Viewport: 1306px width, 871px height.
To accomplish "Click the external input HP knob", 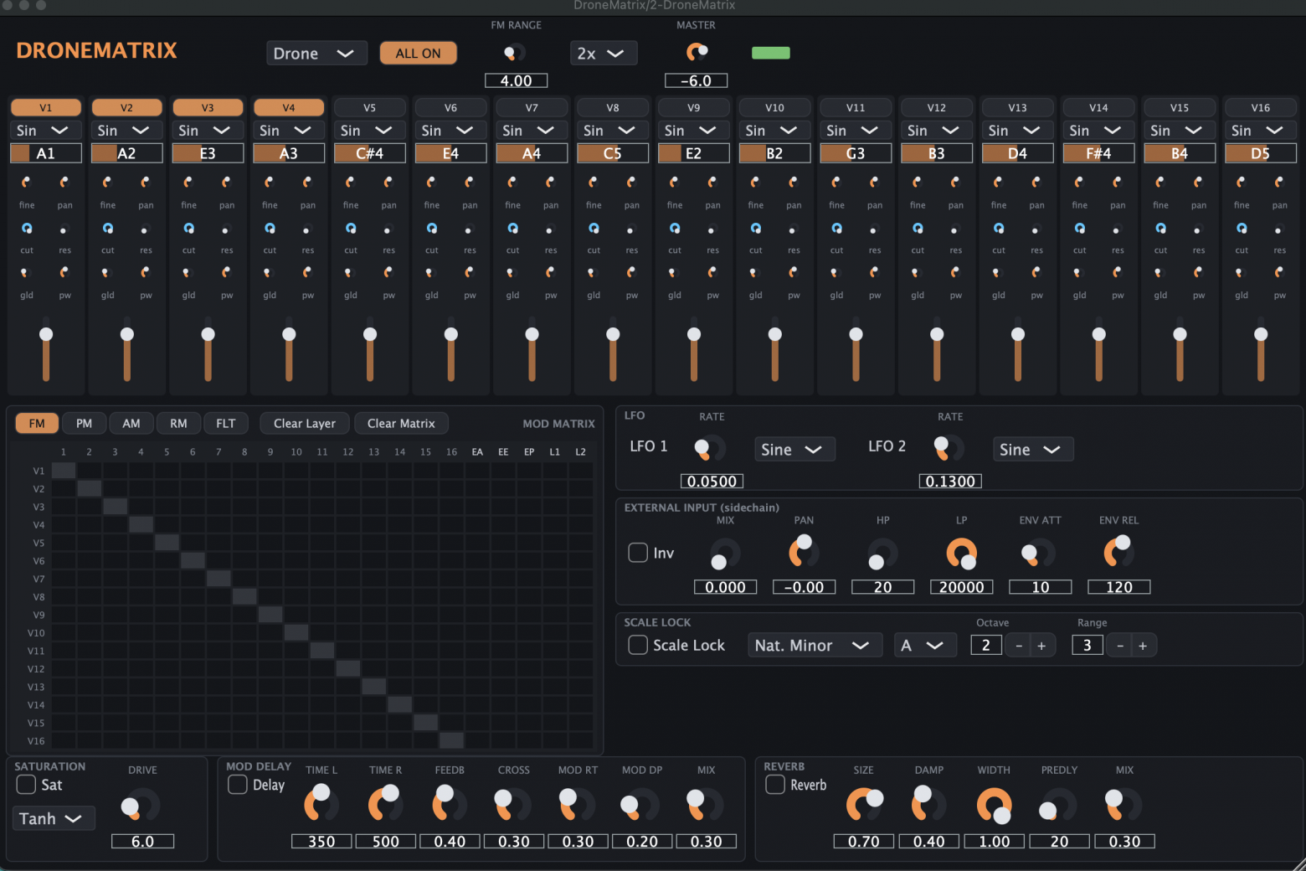I will coord(882,554).
